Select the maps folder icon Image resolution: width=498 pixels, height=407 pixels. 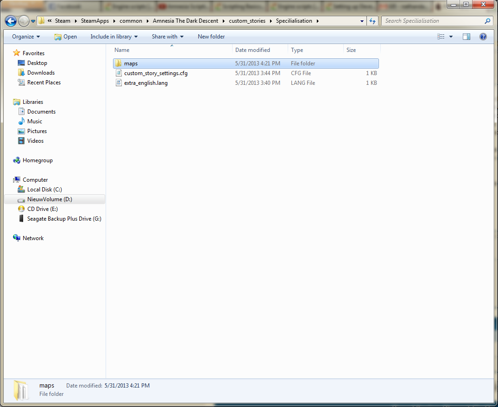(x=119, y=64)
